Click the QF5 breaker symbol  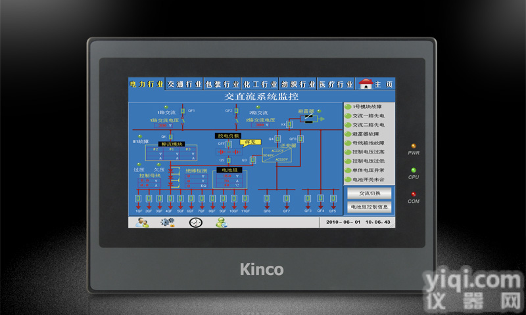(333, 198)
